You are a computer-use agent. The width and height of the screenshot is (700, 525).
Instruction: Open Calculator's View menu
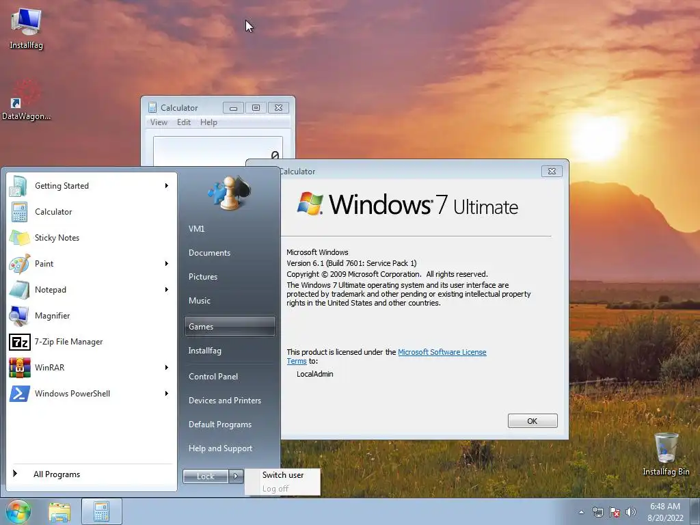[x=159, y=122]
